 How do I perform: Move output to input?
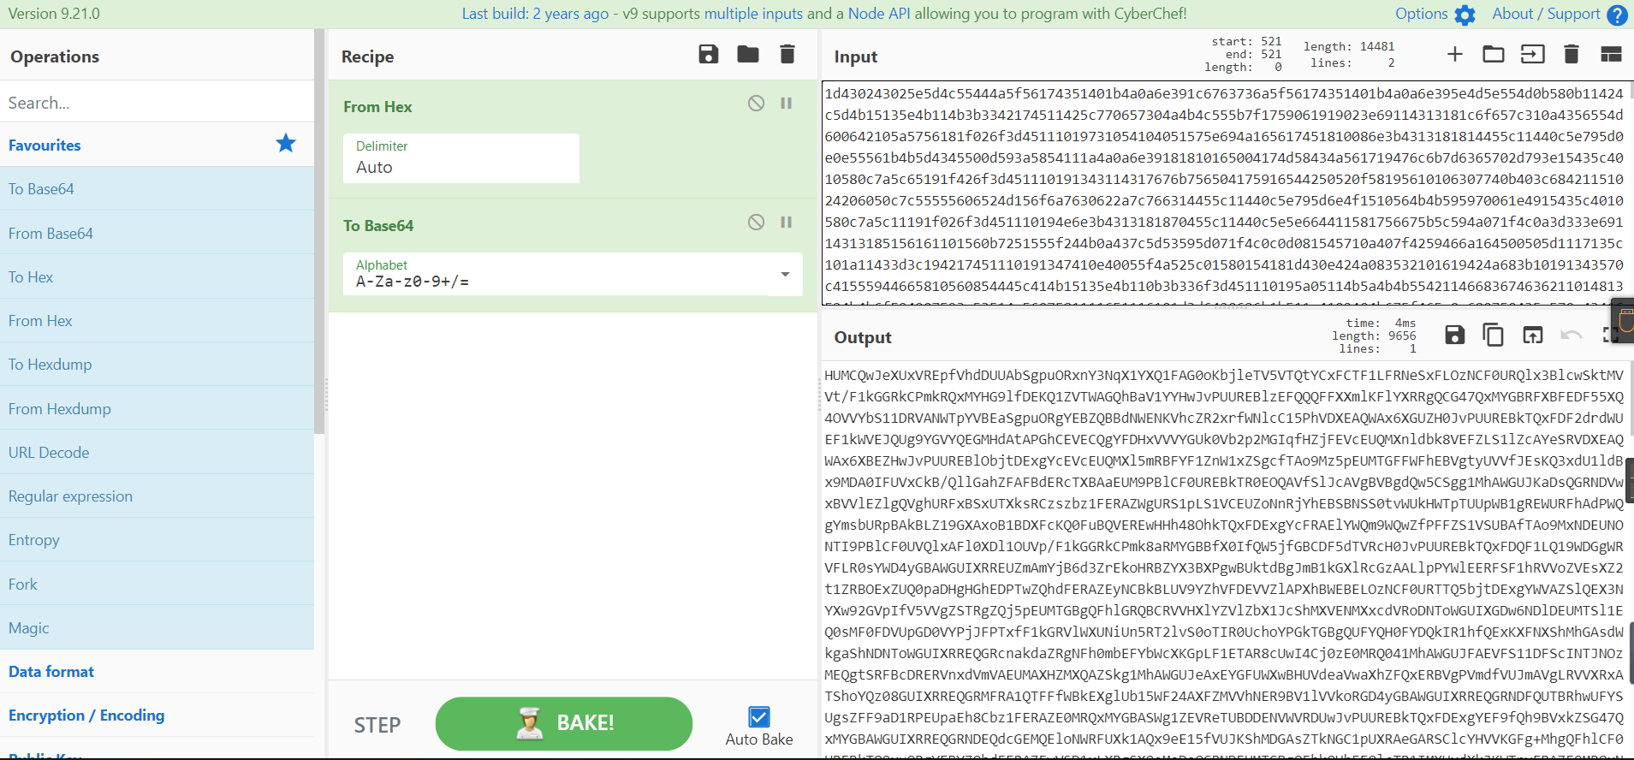[x=1532, y=335]
